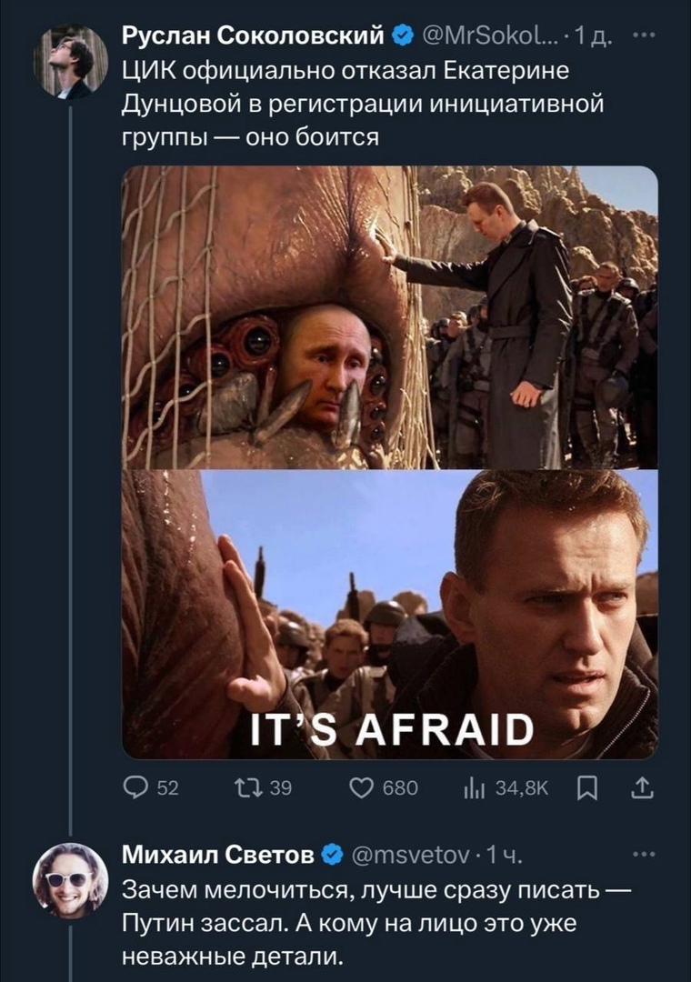Image resolution: width=691 pixels, height=982 pixels.
Task: Open the @msvetov handle link
Action: pos(409,856)
